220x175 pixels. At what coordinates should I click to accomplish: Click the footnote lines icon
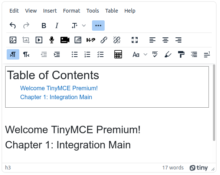(207, 54)
